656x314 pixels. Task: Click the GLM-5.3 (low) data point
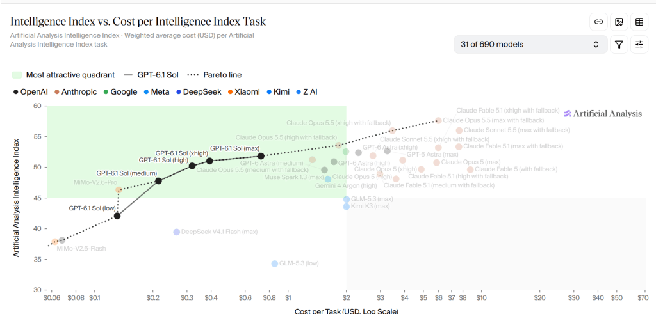point(274,263)
